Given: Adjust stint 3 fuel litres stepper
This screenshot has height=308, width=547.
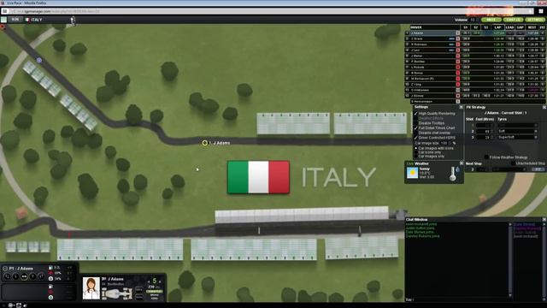Looking at the screenshot, I should pyautogui.click(x=492, y=137).
